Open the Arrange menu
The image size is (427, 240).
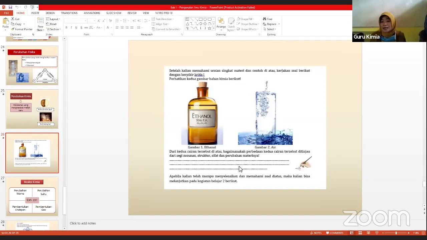(x=221, y=24)
